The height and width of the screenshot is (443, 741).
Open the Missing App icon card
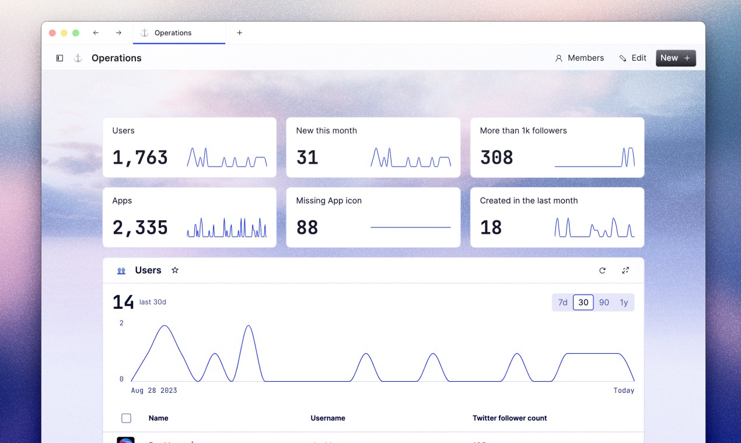point(373,217)
